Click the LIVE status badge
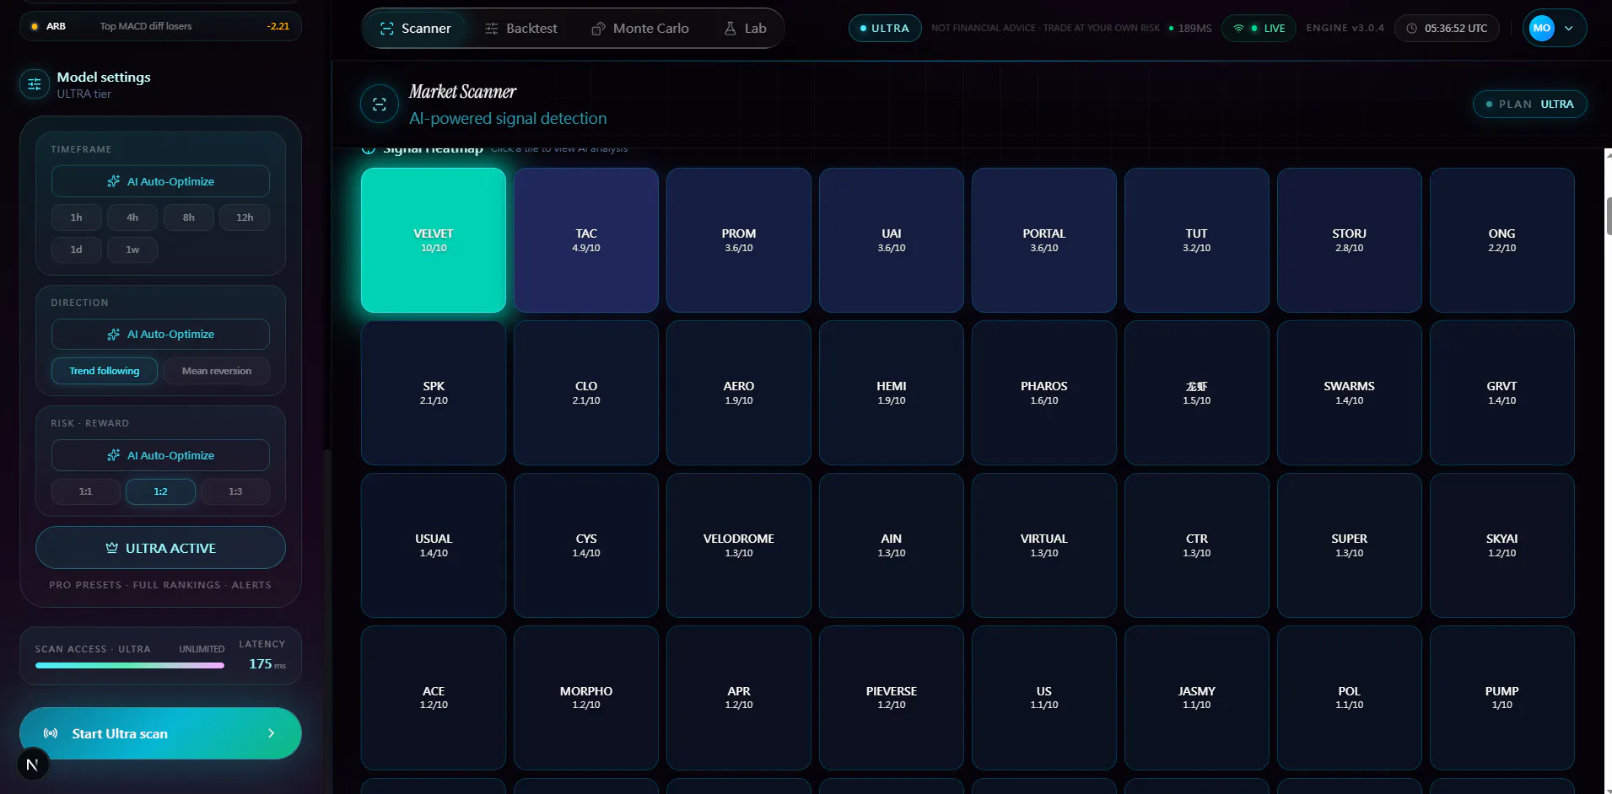Screen dimensions: 1612x794 1259,29
